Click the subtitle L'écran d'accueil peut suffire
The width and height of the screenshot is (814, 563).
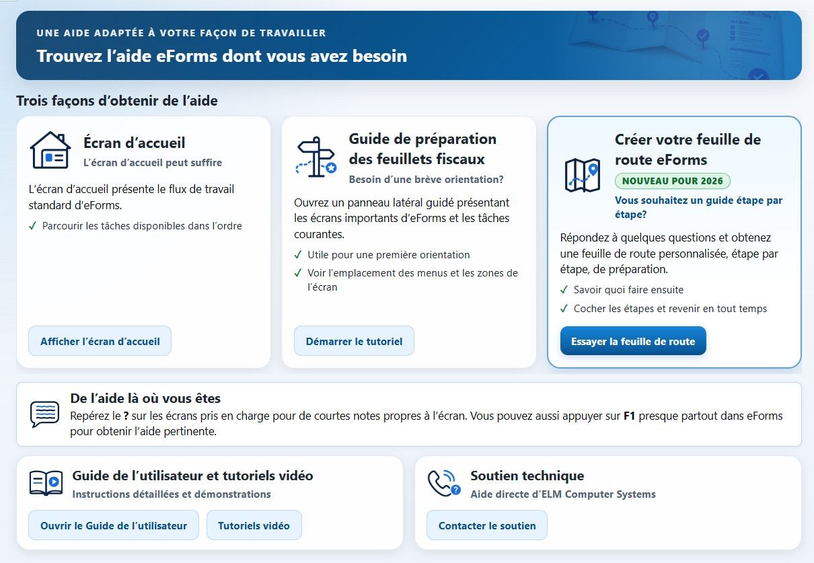(153, 163)
